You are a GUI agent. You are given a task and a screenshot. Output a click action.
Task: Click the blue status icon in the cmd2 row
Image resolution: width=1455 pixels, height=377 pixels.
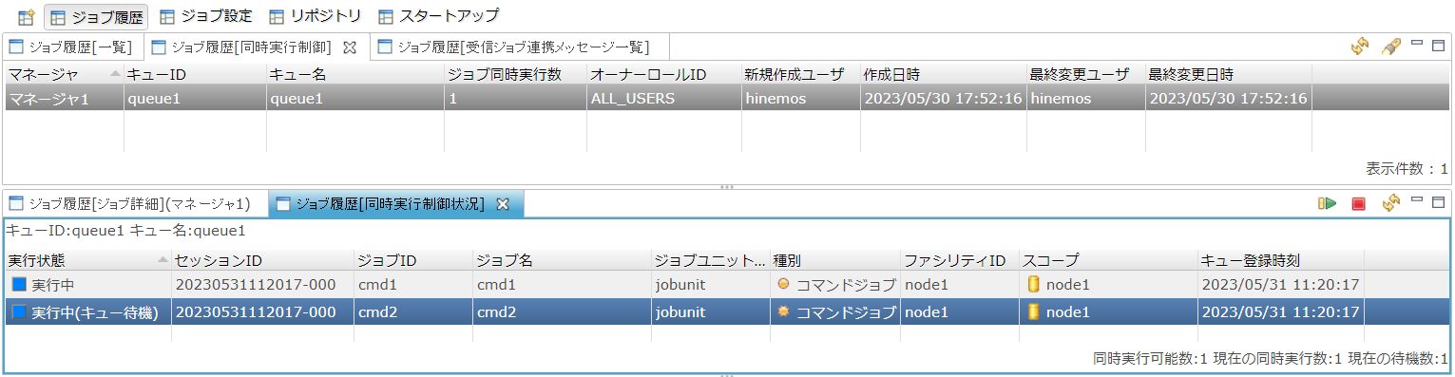pyautogui.click(x=19, y=311)
